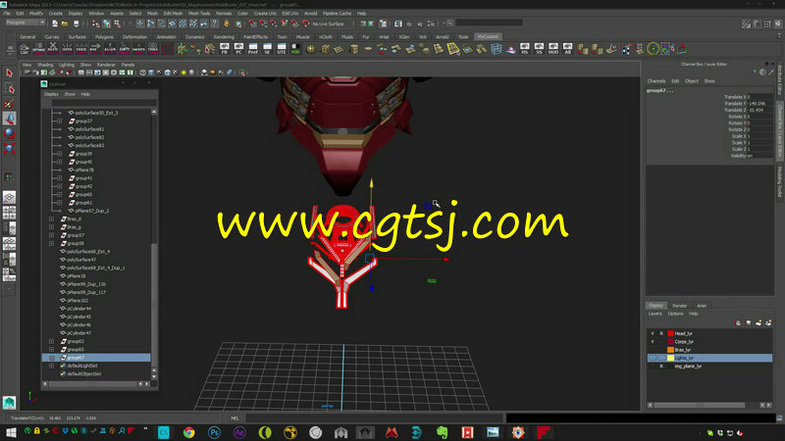Toggle visibility box of Lights_lyr
Screen dimensions: 785x441
pyautogui.click(x=653, y=358)
